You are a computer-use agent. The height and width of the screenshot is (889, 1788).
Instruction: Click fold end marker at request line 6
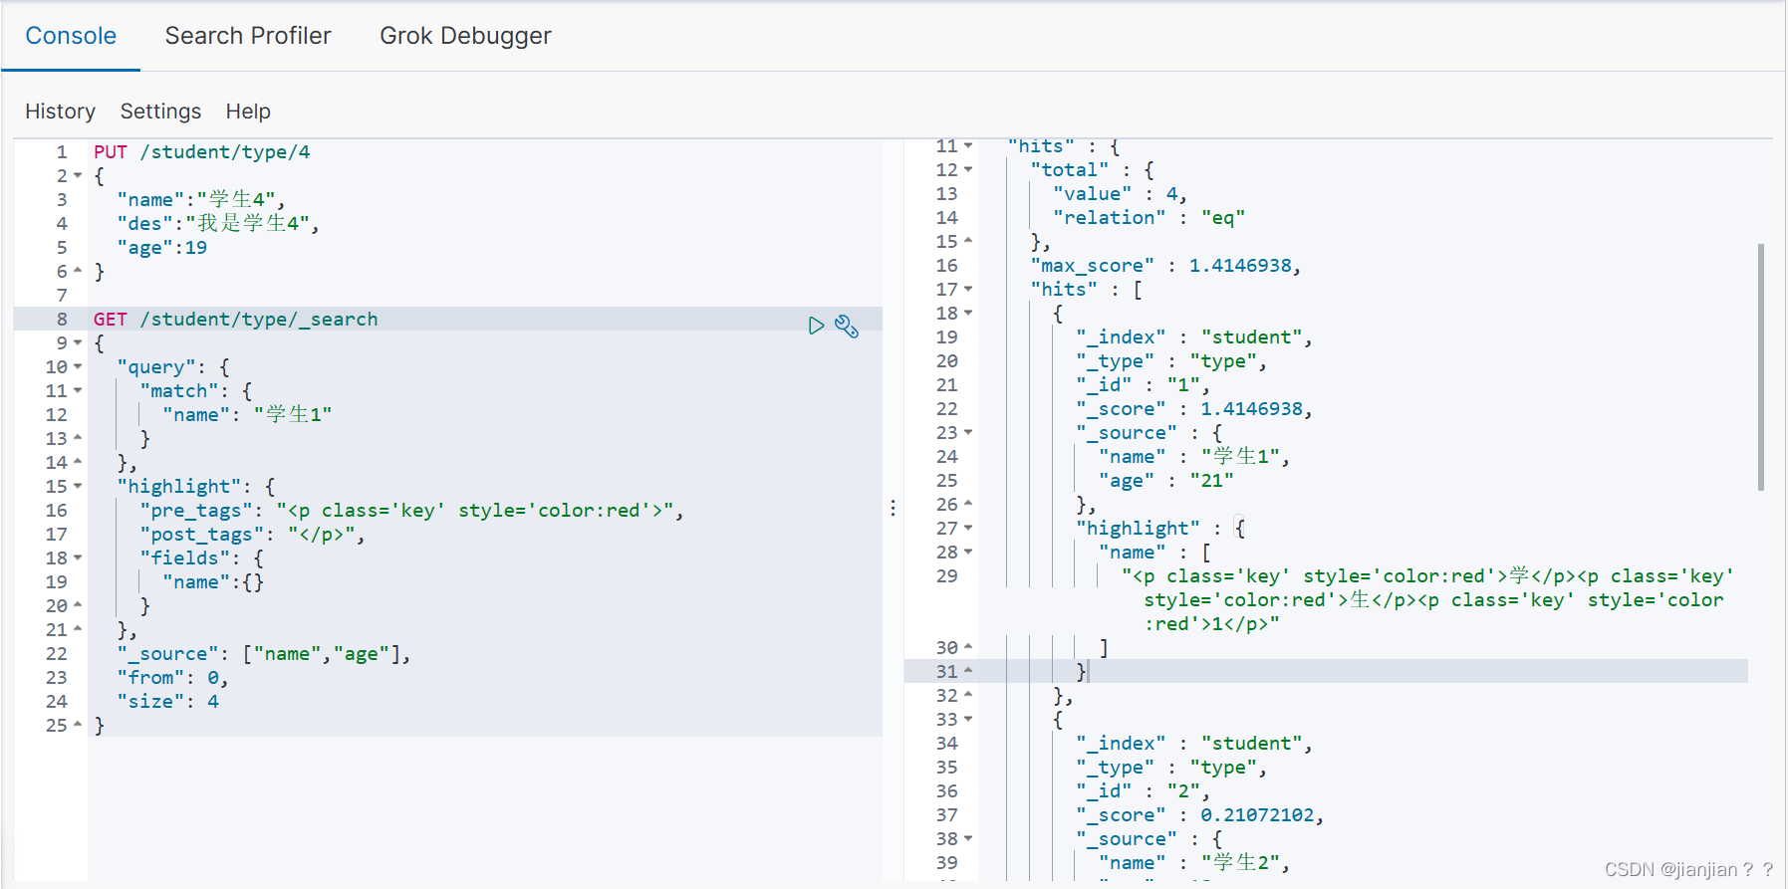(x=78, y=272)
